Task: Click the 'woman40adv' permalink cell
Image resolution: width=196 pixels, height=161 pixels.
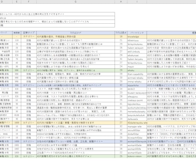Action: point(137,153)
